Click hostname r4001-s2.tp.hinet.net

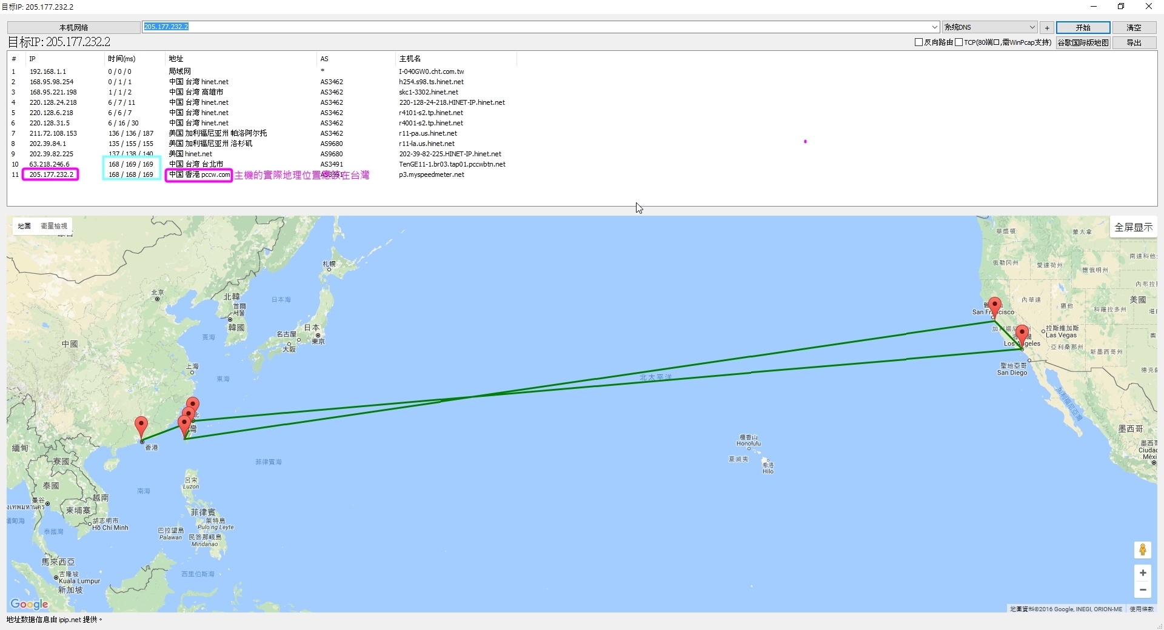tap(431, 123)
